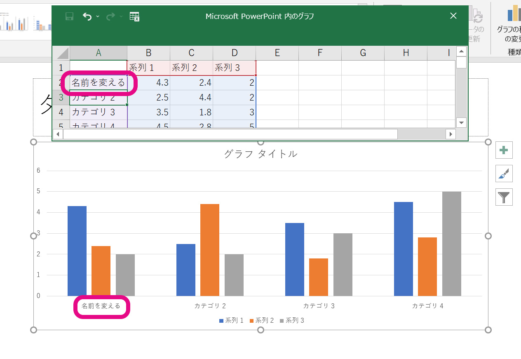
Task: Select cell containing 系列 3
Action: tap(234, 68)
